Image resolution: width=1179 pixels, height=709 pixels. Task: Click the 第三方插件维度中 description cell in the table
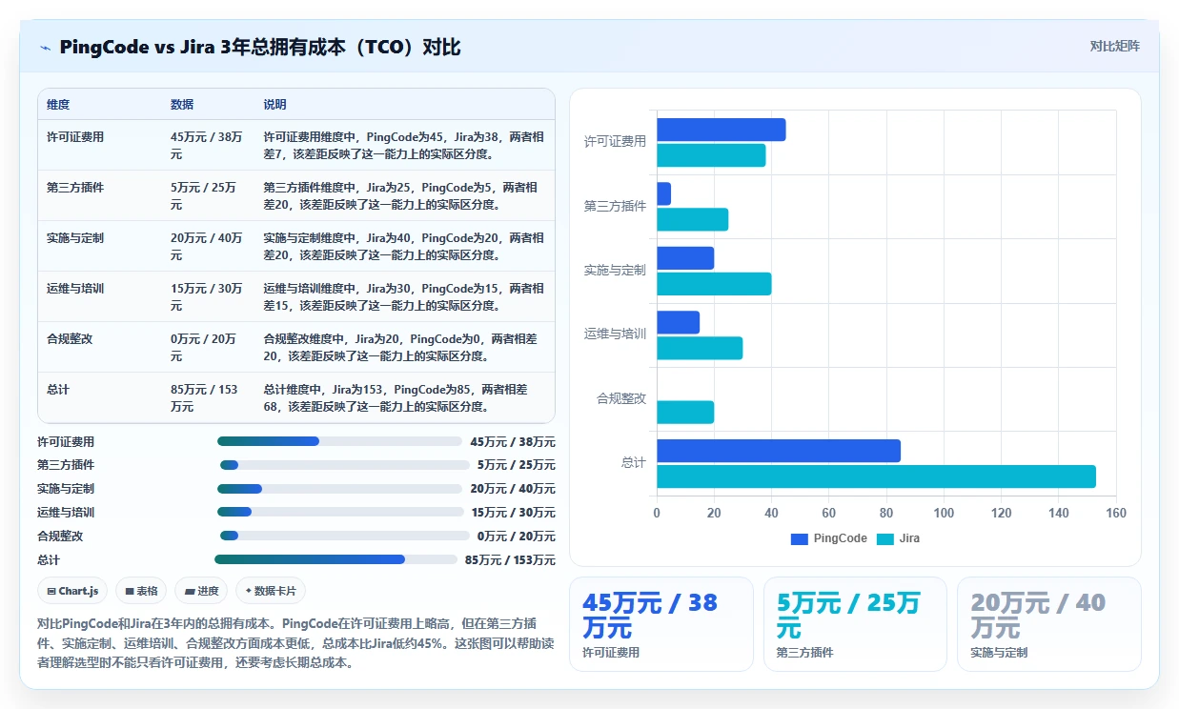click(404, 195)
